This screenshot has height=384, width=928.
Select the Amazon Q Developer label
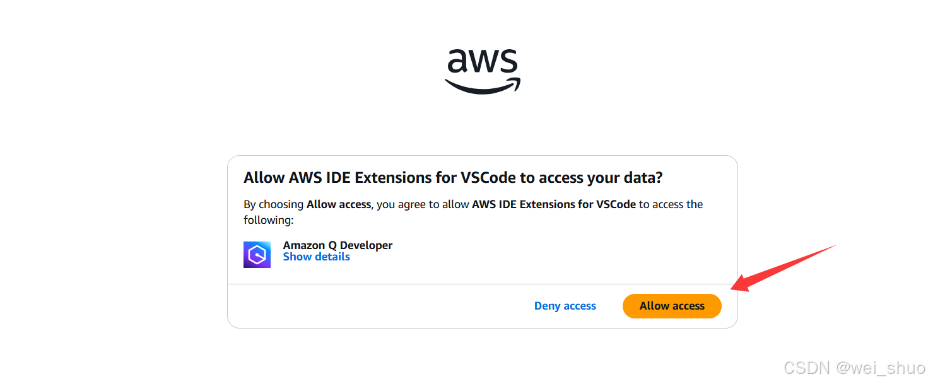pyautogui.click(x=338, y=245)
